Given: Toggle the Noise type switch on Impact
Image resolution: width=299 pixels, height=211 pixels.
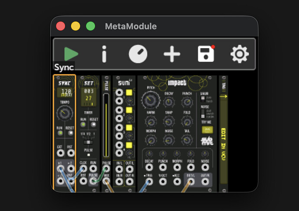Looking at the screenshot, I should pos(203,114).
